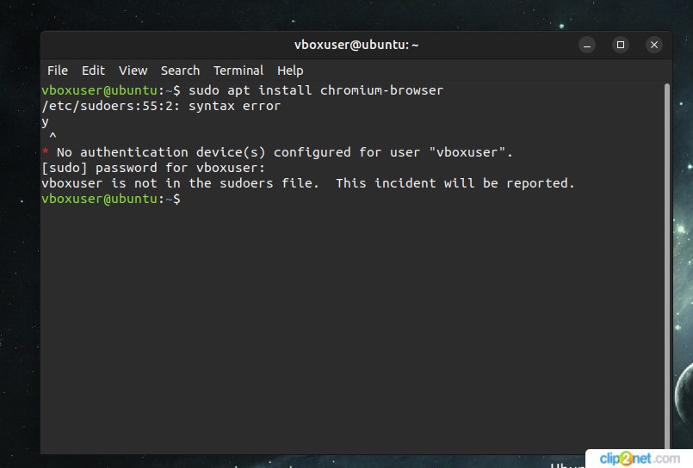Click the red asterisk before 'No authentication'
Viewport: 693px width, 468px height.
tap(45, 152)
